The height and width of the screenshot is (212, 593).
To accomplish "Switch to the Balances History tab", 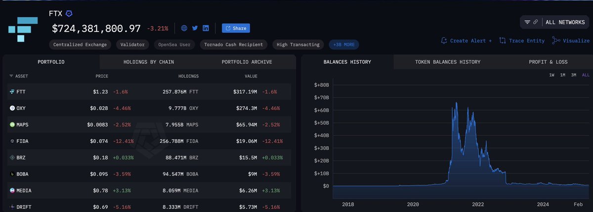I will coord(347,62).
